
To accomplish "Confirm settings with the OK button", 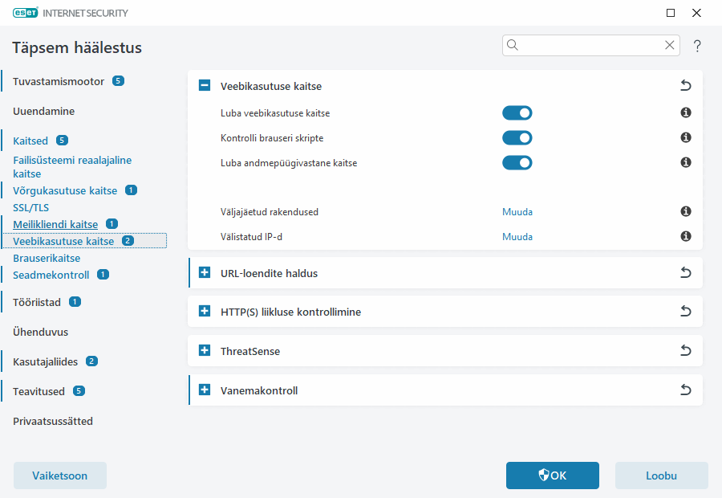I will (x=552, y=476).
